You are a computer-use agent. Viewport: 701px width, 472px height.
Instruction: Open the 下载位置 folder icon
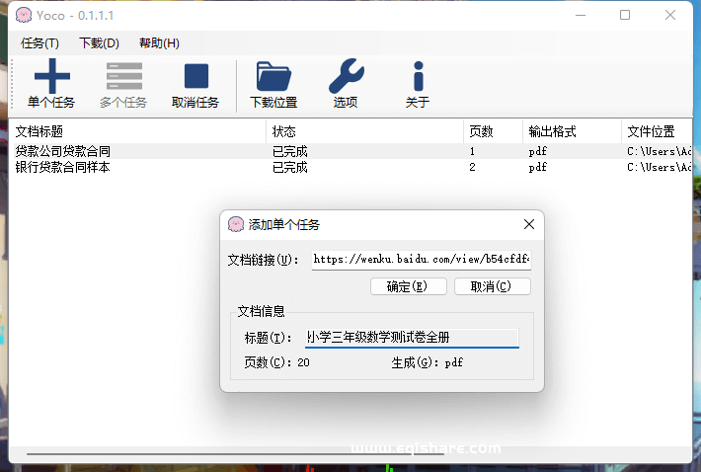[273, 76]
